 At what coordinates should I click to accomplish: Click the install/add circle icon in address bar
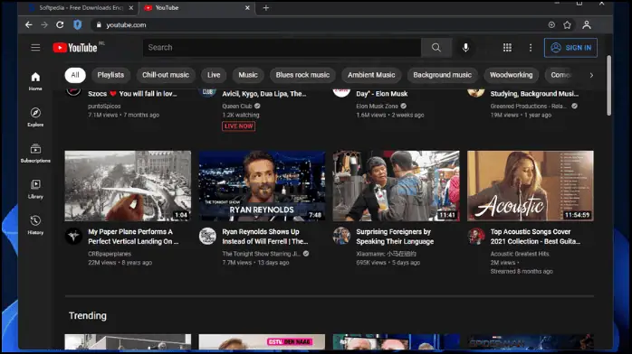pyautogui.click(x=551, y=25)
